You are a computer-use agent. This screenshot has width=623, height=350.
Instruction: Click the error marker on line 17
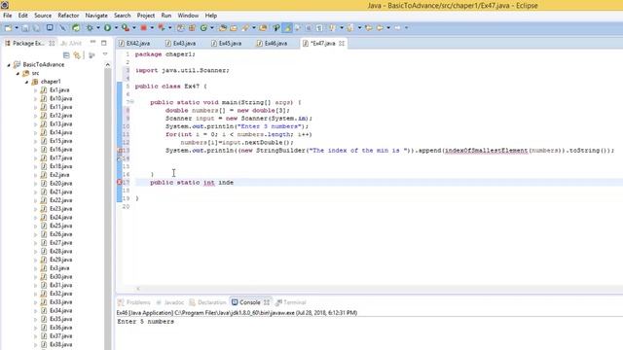tap(119, 182)
